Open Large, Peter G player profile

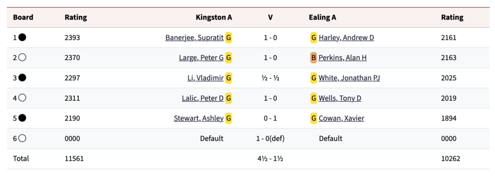point(202,58)
